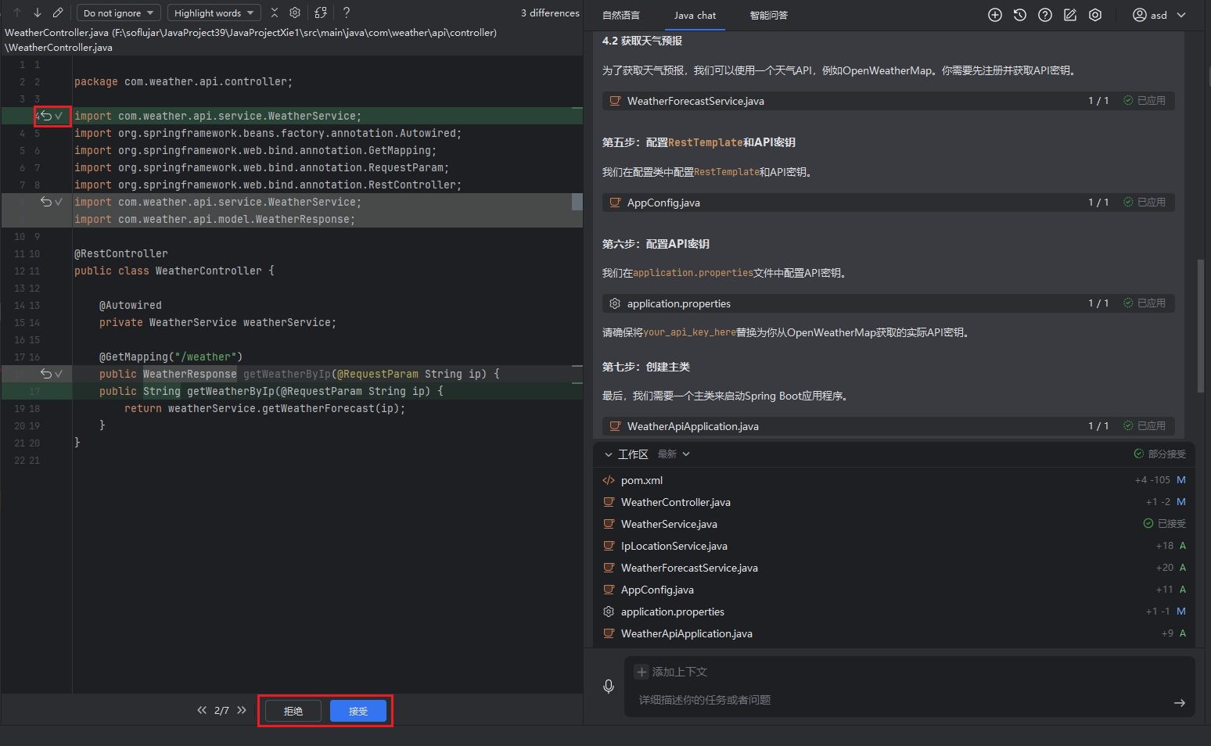Go to previous file with double-left chevron
Screen dimensions: 1211x746
(x=202, y=710)
